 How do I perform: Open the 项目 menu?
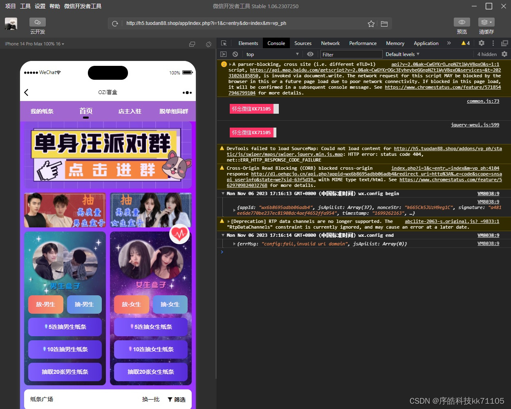point(10,6)
